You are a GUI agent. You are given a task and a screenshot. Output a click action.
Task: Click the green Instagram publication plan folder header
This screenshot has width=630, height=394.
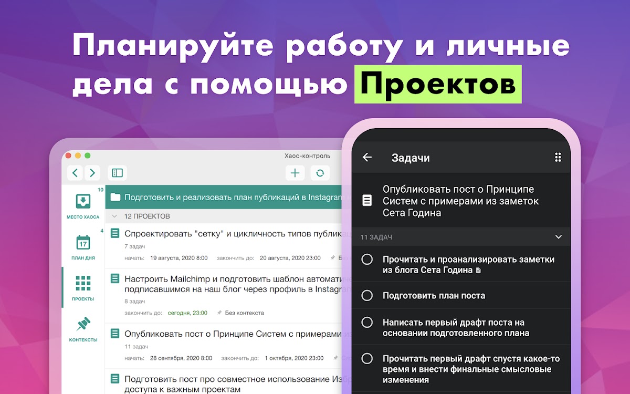(x=226, y=198)
